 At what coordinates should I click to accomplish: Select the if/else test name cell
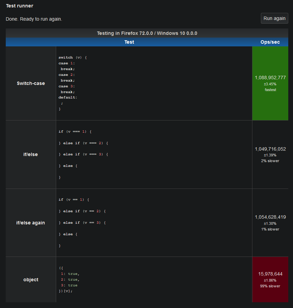pyautogui.click(x=31, y=154)
